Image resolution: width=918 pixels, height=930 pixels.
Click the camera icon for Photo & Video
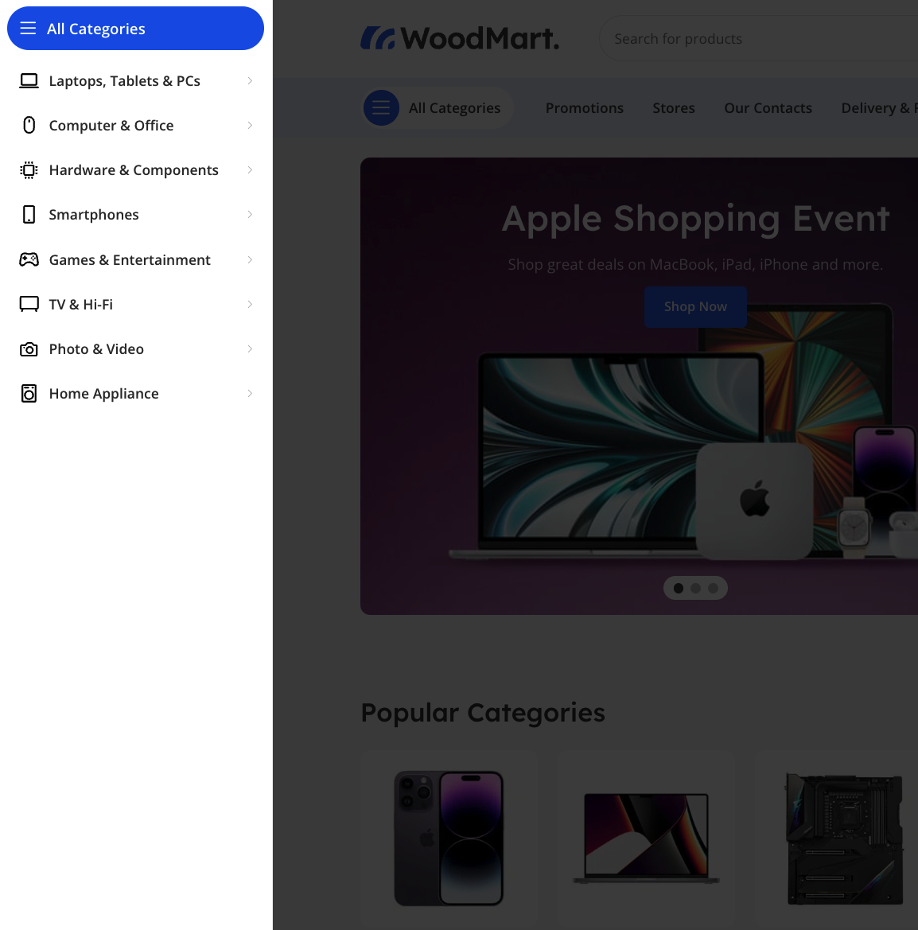[x=29, y=349]
